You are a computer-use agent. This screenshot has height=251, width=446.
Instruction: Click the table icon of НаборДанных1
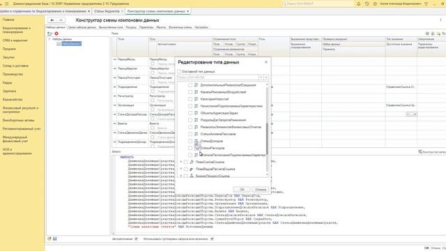59,43
